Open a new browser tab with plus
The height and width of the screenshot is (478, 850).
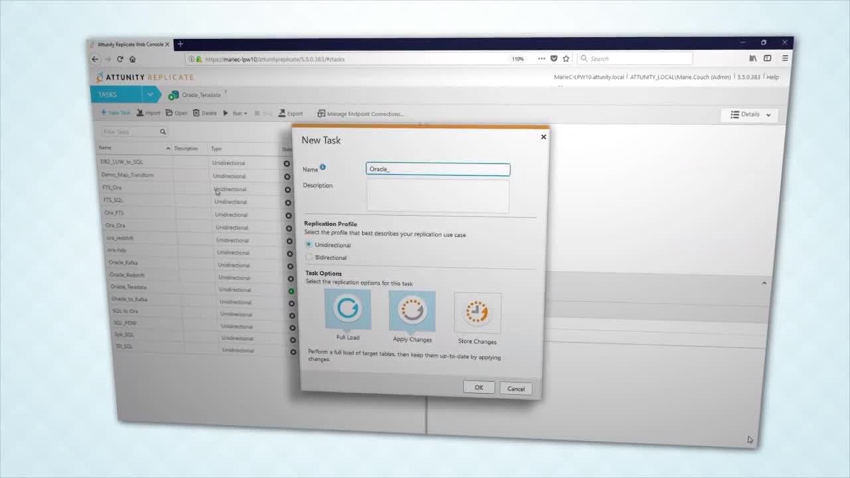180,44
